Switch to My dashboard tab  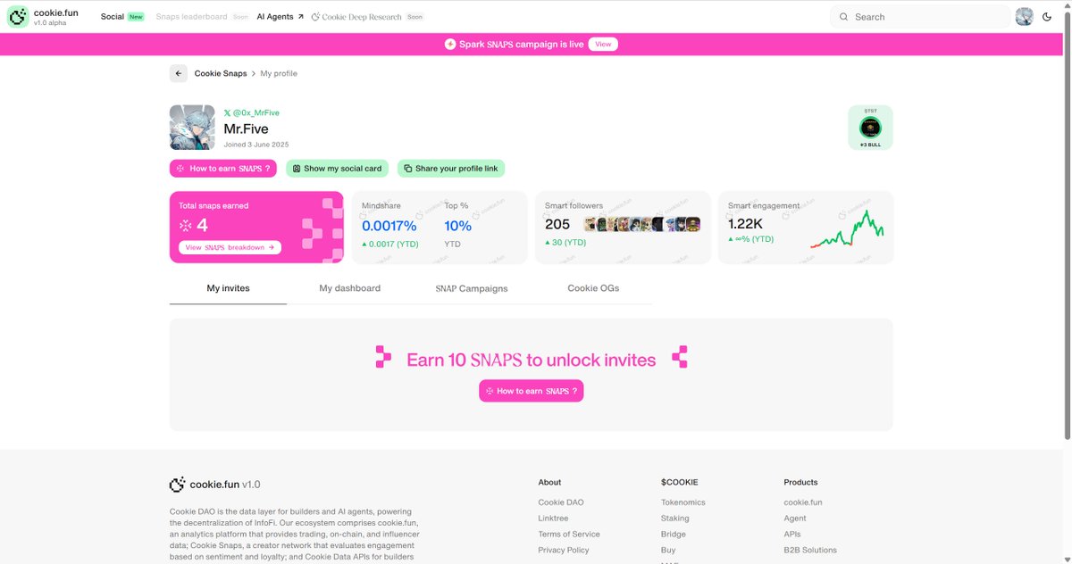click(x=350, y=288)
